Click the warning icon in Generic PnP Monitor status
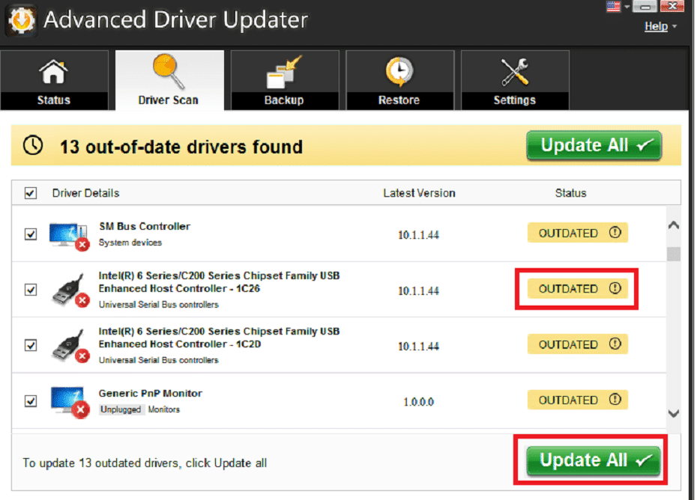Viewport: 697px width, 500px height. pos(615,400)
